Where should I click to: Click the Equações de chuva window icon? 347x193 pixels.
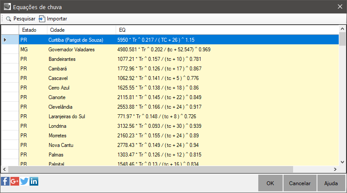click(x=7, y=7)
